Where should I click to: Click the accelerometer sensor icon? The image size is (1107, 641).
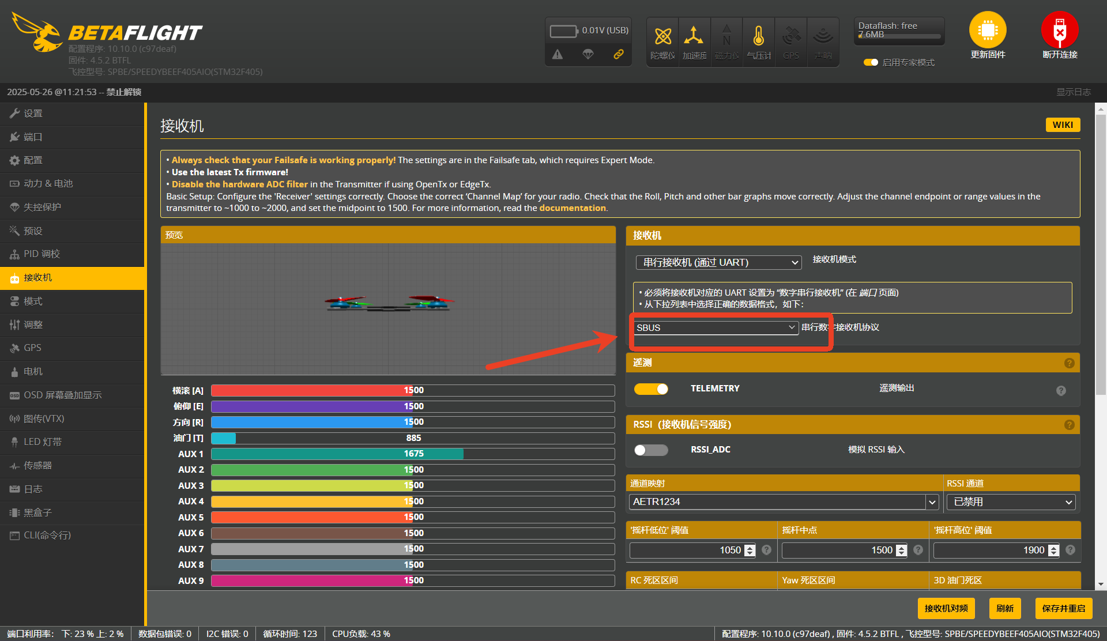click(694, 37)
